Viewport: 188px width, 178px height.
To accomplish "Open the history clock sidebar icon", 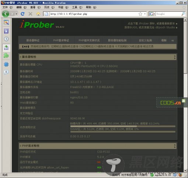I will pos(6,39).
